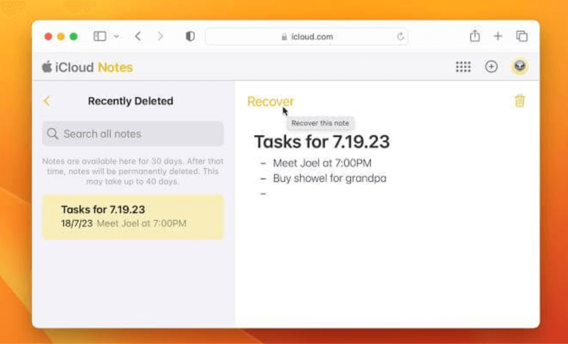Expand the sidebar dropdown chevron
This screenshot has height=344, width=568.
(x=116, y=36)
